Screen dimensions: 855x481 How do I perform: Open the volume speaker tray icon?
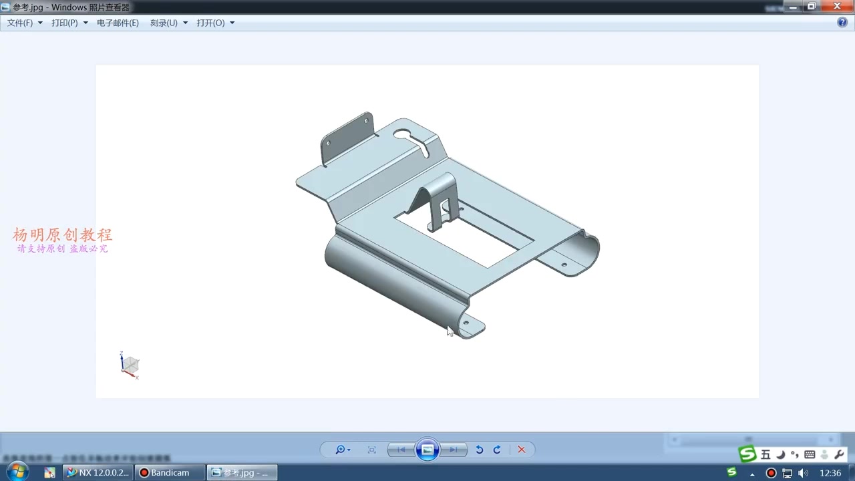(803, 473)
